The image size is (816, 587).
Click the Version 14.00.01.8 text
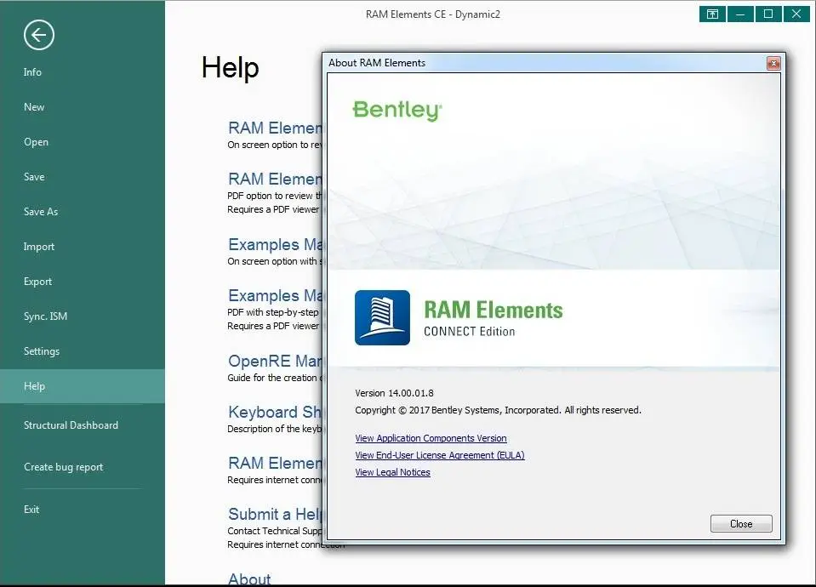[x=394, y=393]
